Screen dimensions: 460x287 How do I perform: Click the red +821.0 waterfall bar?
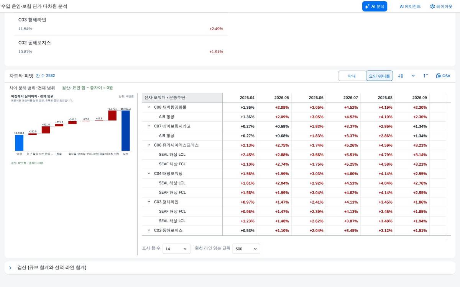[x=46, y=130]
